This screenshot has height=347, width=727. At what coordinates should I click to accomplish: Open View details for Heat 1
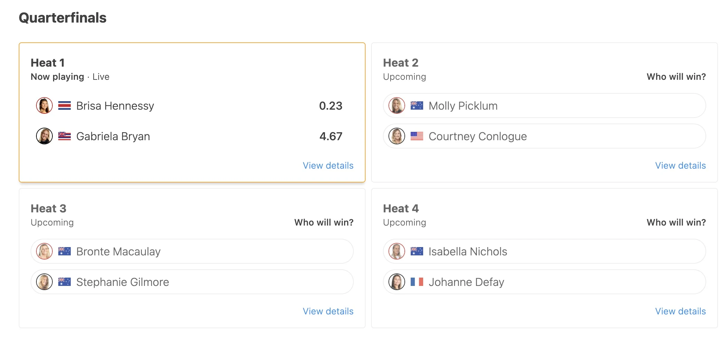click(328, 166)
